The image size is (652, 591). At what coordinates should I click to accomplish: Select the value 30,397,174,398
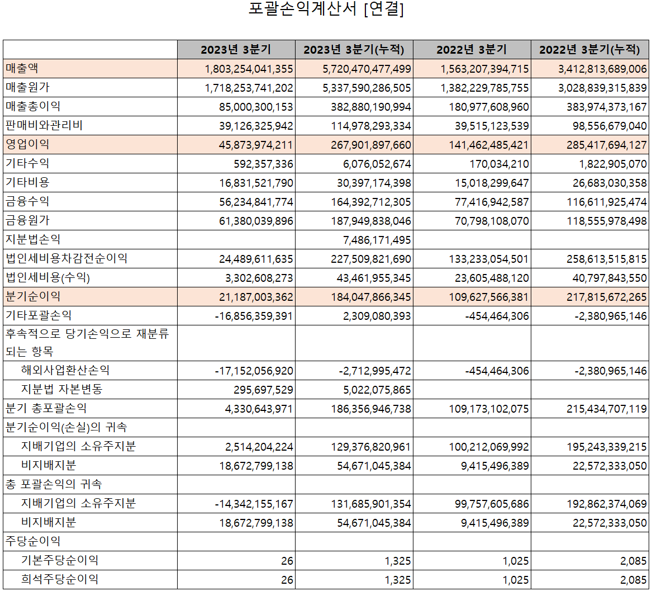point(374,183)
